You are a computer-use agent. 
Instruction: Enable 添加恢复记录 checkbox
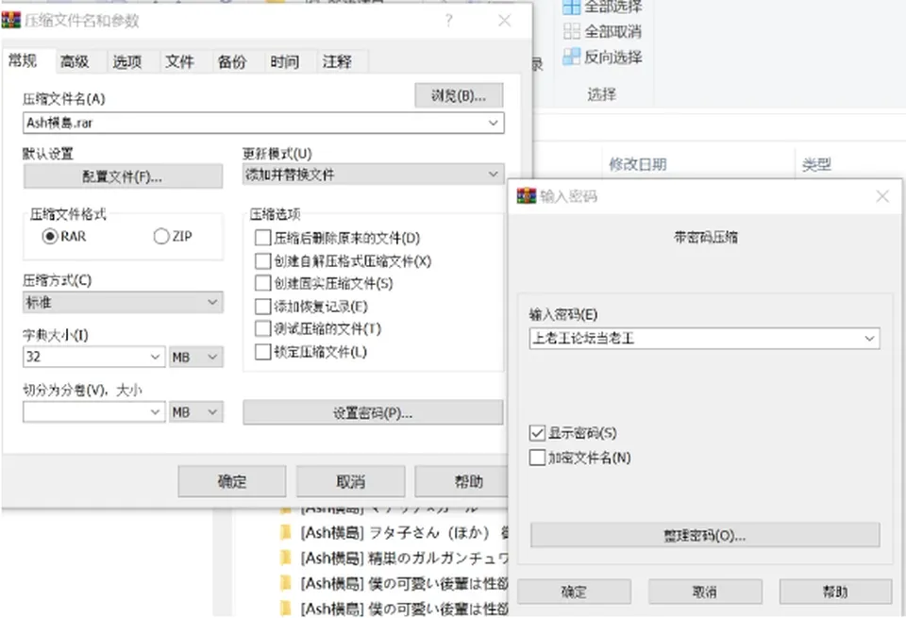[263, 306]
